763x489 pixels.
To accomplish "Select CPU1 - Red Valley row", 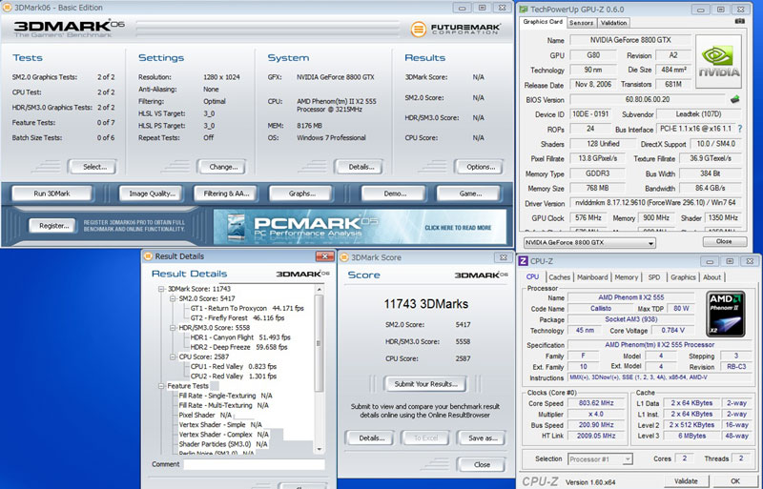I will coord(233,367).
